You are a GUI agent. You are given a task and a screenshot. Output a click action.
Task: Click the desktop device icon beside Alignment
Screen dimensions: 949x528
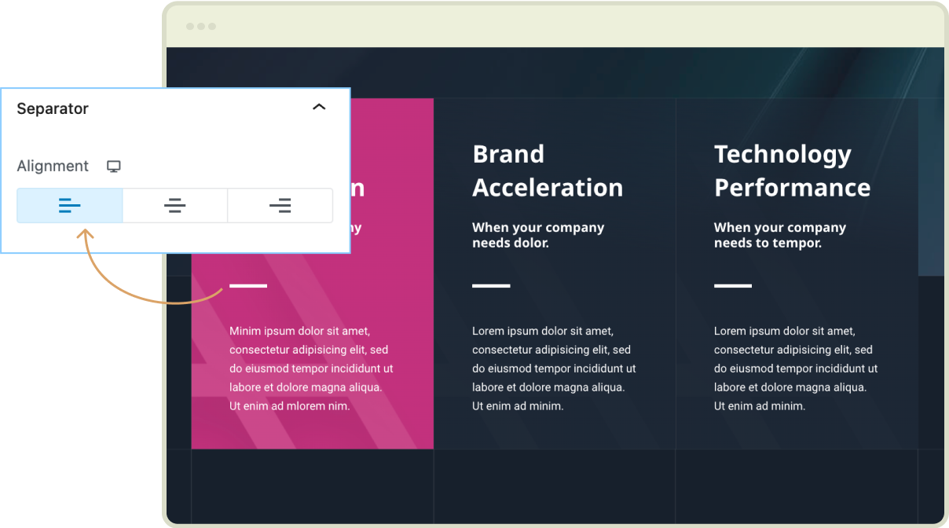[x=114, y=167]
